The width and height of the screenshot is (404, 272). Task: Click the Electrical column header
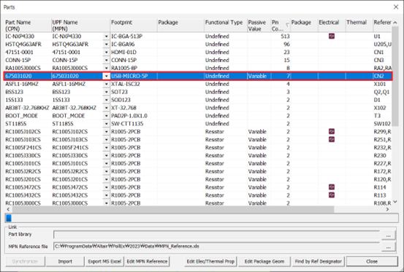[332, 26]
